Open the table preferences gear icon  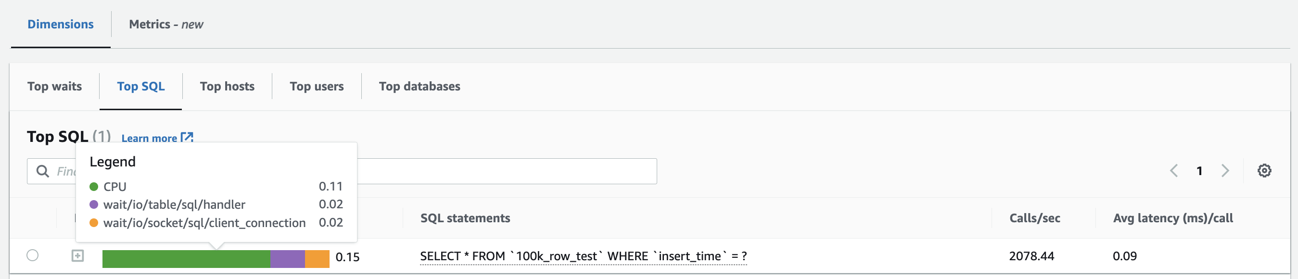coord(1264,171)
